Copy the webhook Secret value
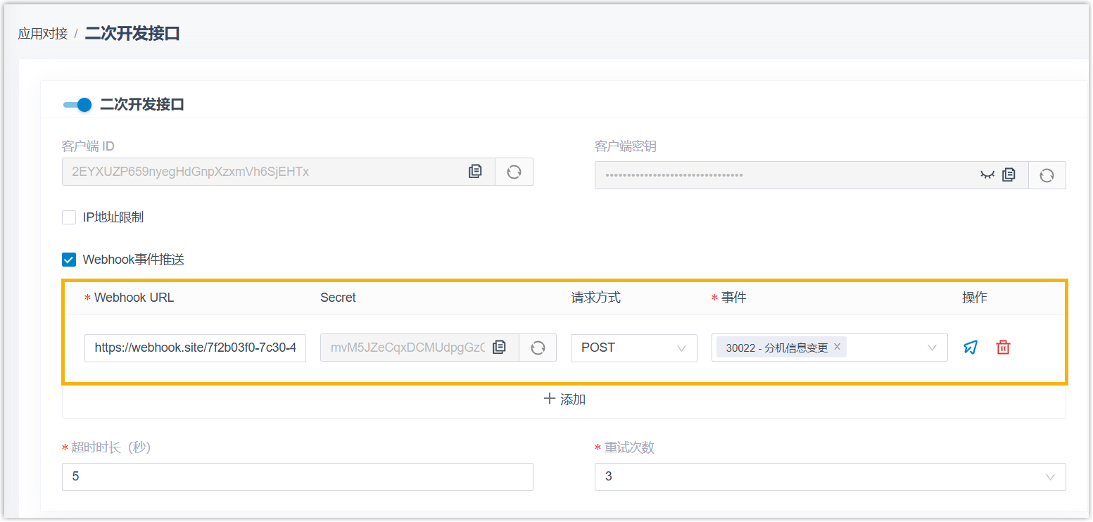Image resolution: width=1093 pixels, height=522 pixels. [500, 348]
